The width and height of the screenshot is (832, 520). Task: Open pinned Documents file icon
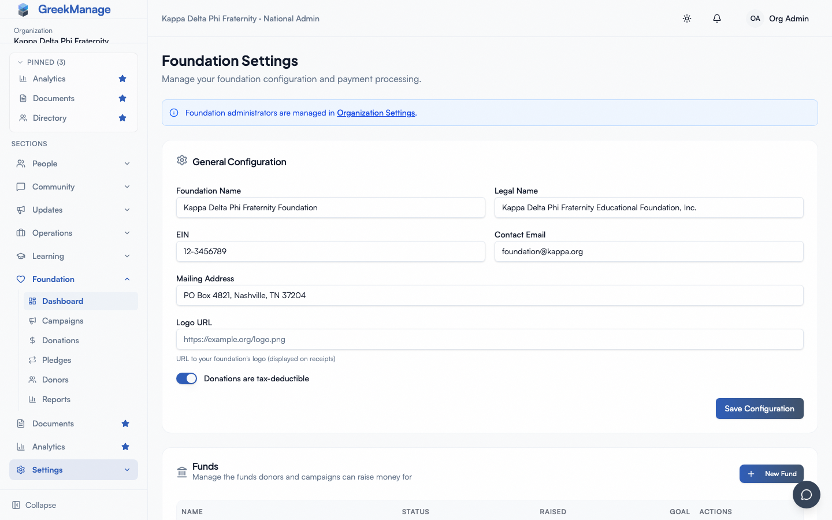point(23,98)
